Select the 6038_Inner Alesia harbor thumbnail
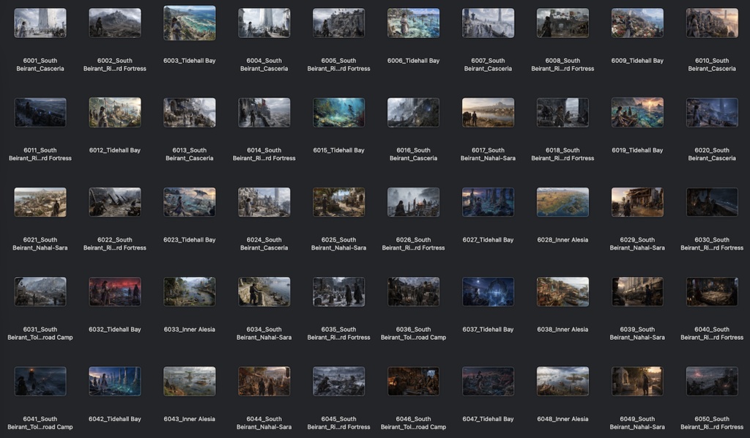This screenshot has height=438, width=750. [x=562, y=292]
